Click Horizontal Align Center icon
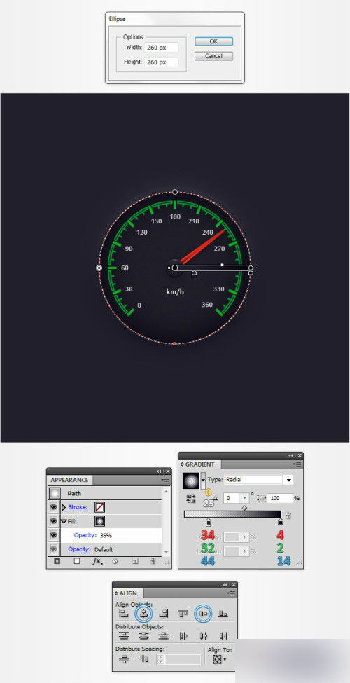Viewport: 350px width, 683px height. click(x=144, y=614)
